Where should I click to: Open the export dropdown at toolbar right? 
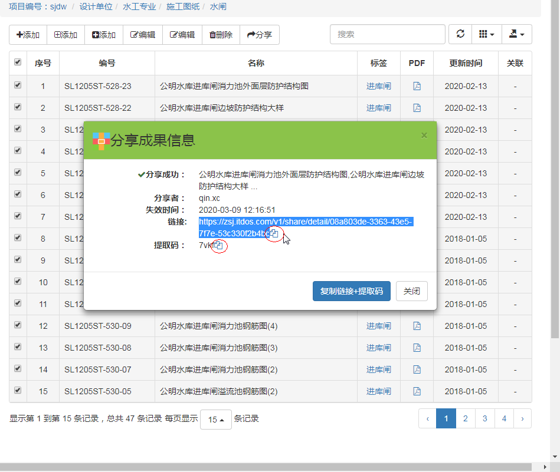(x=516, y=34)
